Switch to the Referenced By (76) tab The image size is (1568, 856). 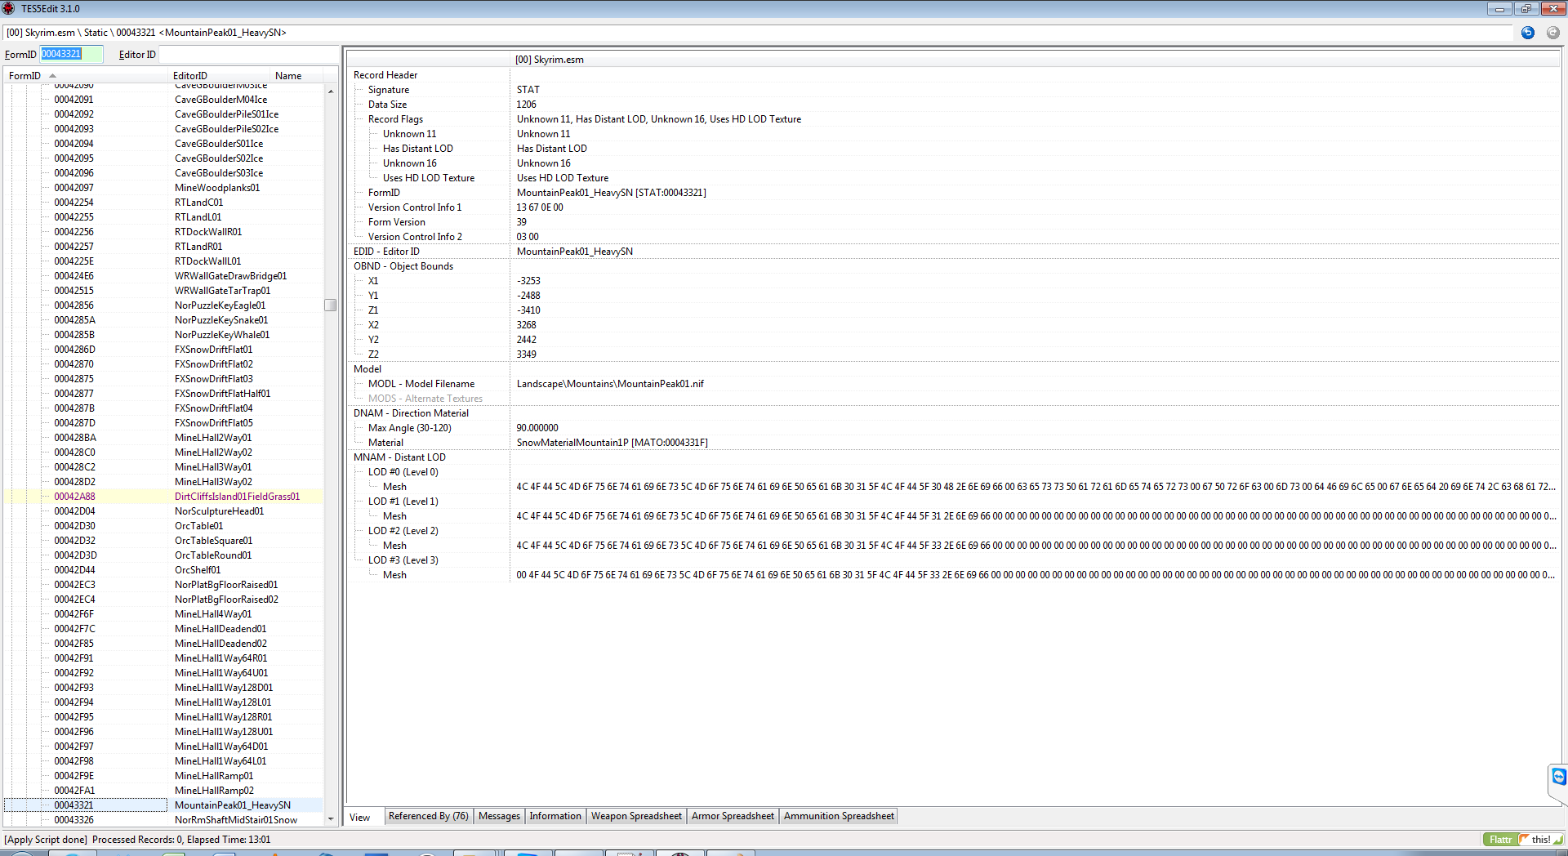(428, 816)
